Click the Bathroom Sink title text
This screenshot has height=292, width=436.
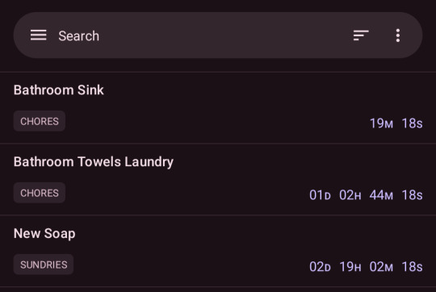(59, 90)
